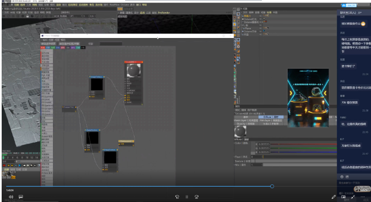Pause the video playback
Image resolution: width=371 pixels, height=202 pixels.
[x=187, y=197]
